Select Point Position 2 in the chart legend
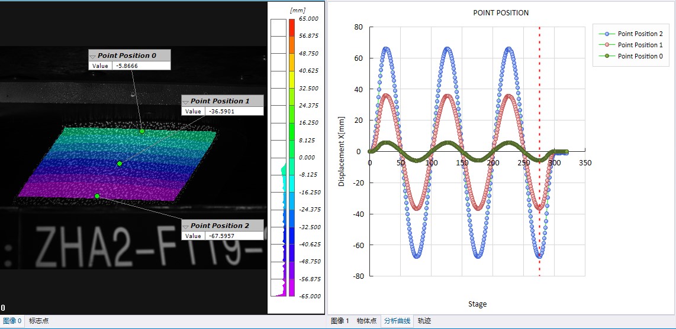Viewport: 676px width, 329px height. click(x=639, y=34)
